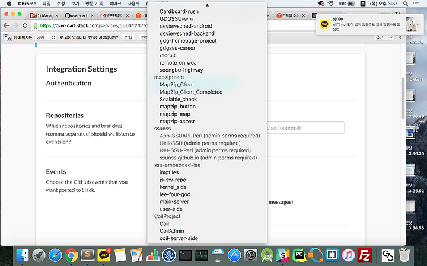Pick soongbu-highway repository

[181, 70]
